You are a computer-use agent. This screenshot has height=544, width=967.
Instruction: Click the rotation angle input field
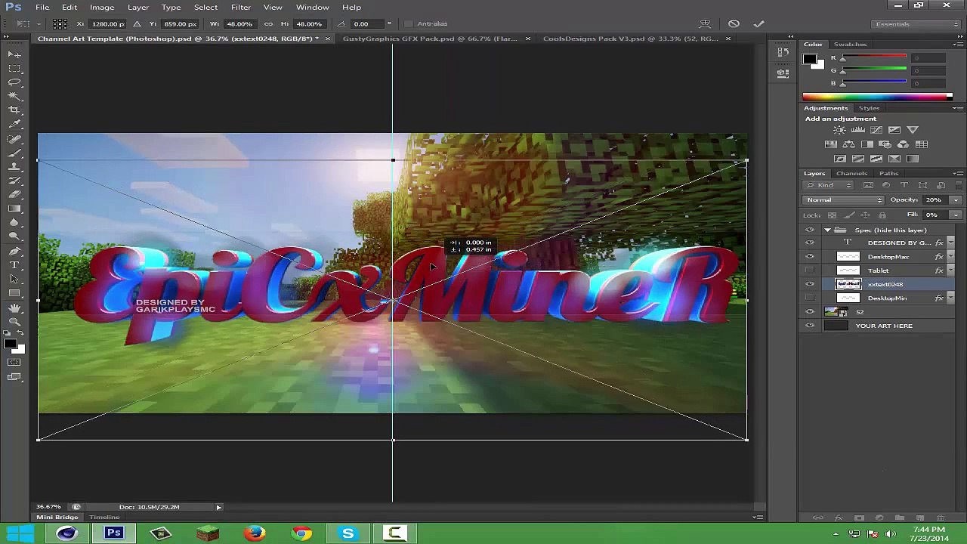[369, 24]
